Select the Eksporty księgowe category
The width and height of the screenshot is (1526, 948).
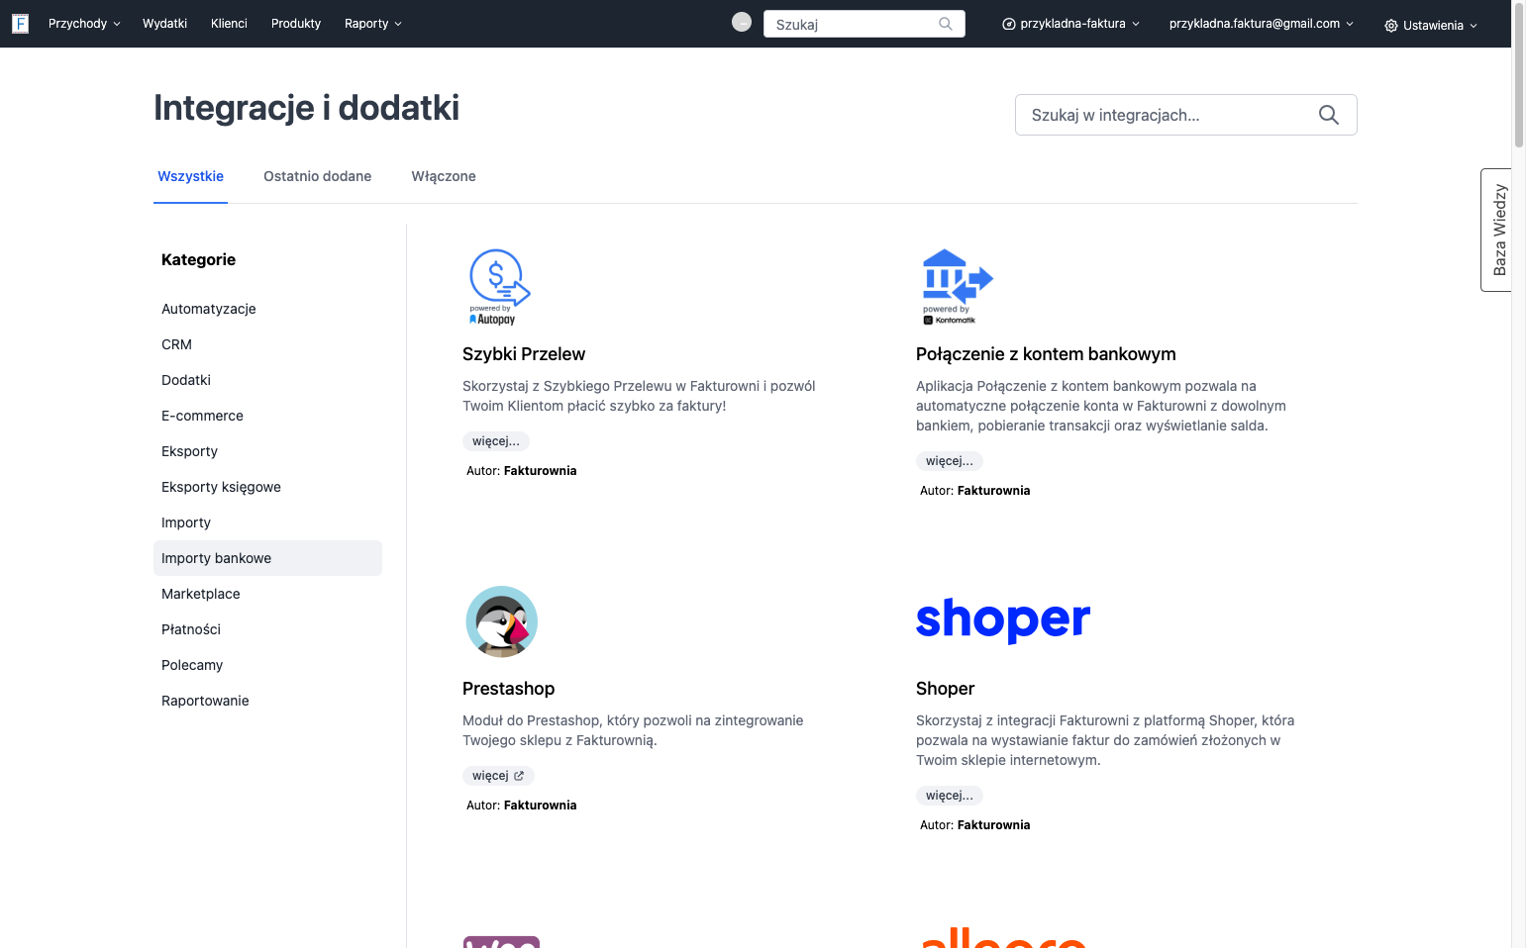[267, 487]
